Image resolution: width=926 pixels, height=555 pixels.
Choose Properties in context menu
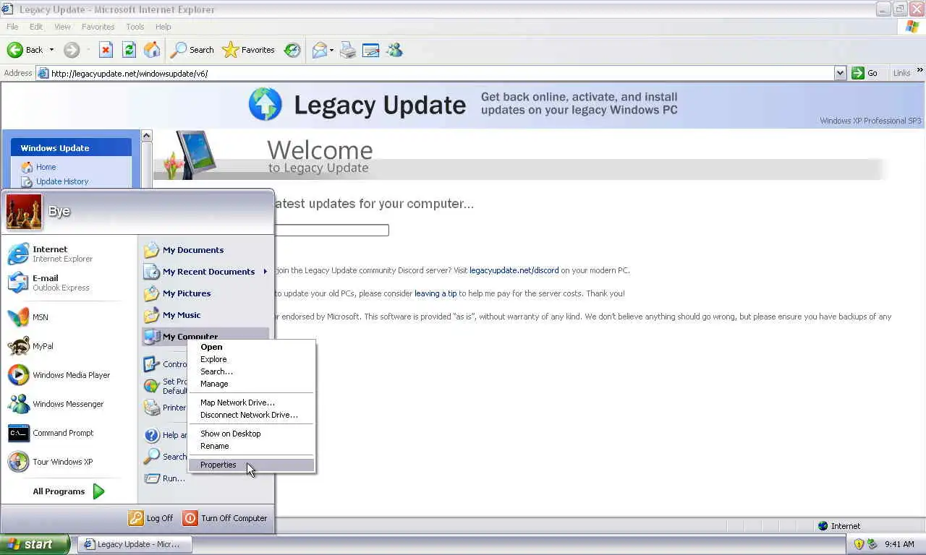pos(251,465)
